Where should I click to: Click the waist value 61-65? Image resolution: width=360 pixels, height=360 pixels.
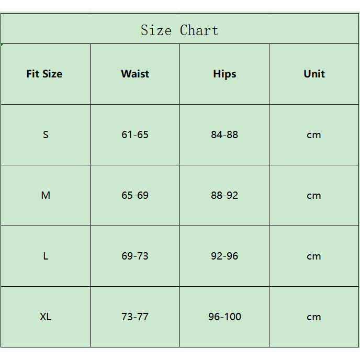[x=135, y=134]
